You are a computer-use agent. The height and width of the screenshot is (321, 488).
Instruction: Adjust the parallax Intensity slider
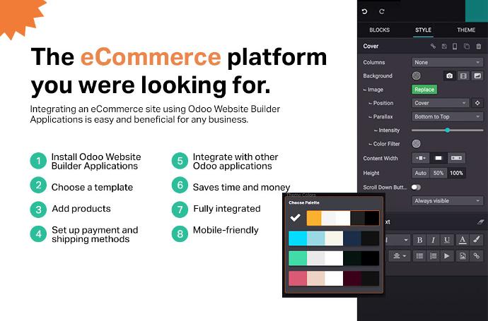click(447, 131)
